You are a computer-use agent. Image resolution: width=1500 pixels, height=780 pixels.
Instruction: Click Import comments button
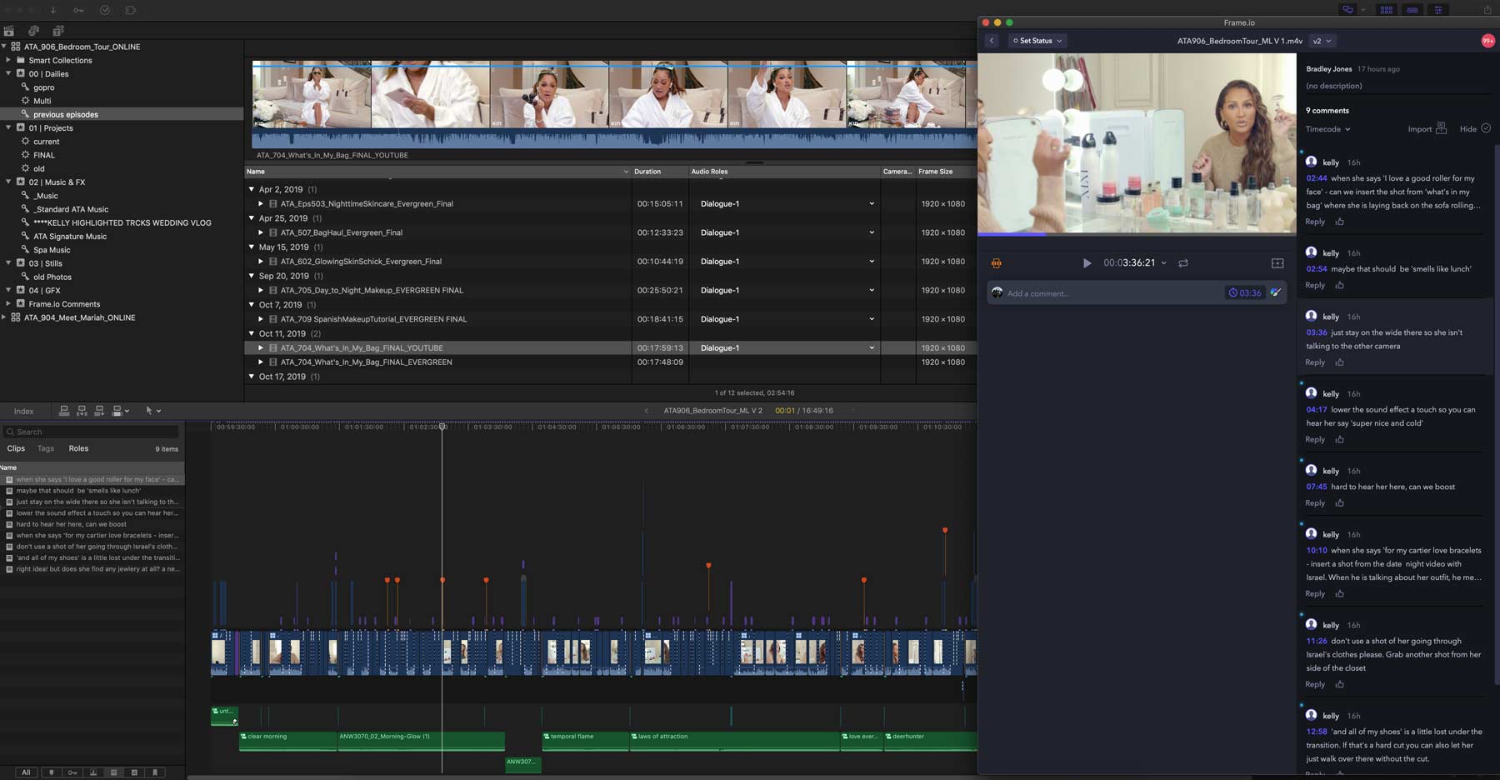(x=1427, y=128)
